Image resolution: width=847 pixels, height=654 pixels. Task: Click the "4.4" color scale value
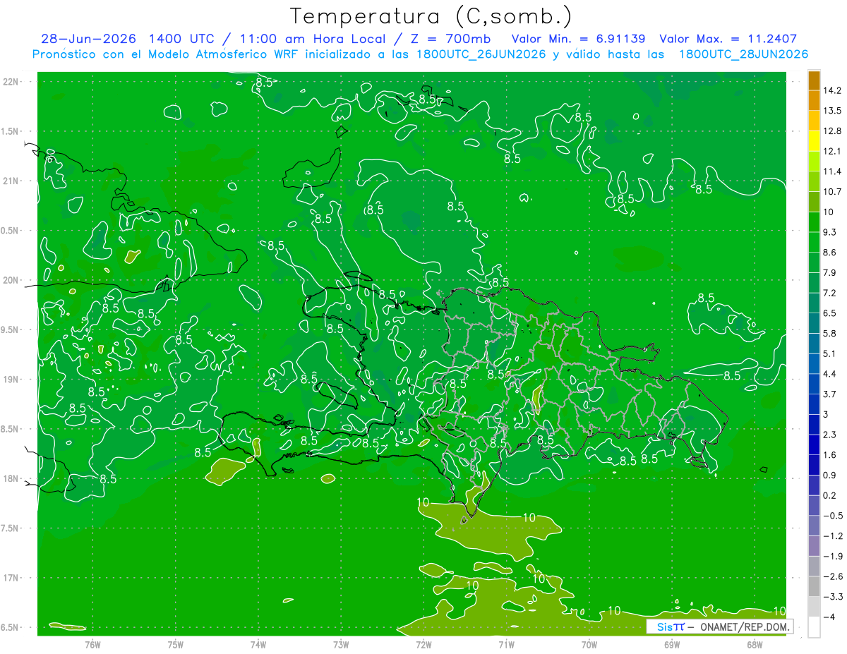tap(830, 374)
